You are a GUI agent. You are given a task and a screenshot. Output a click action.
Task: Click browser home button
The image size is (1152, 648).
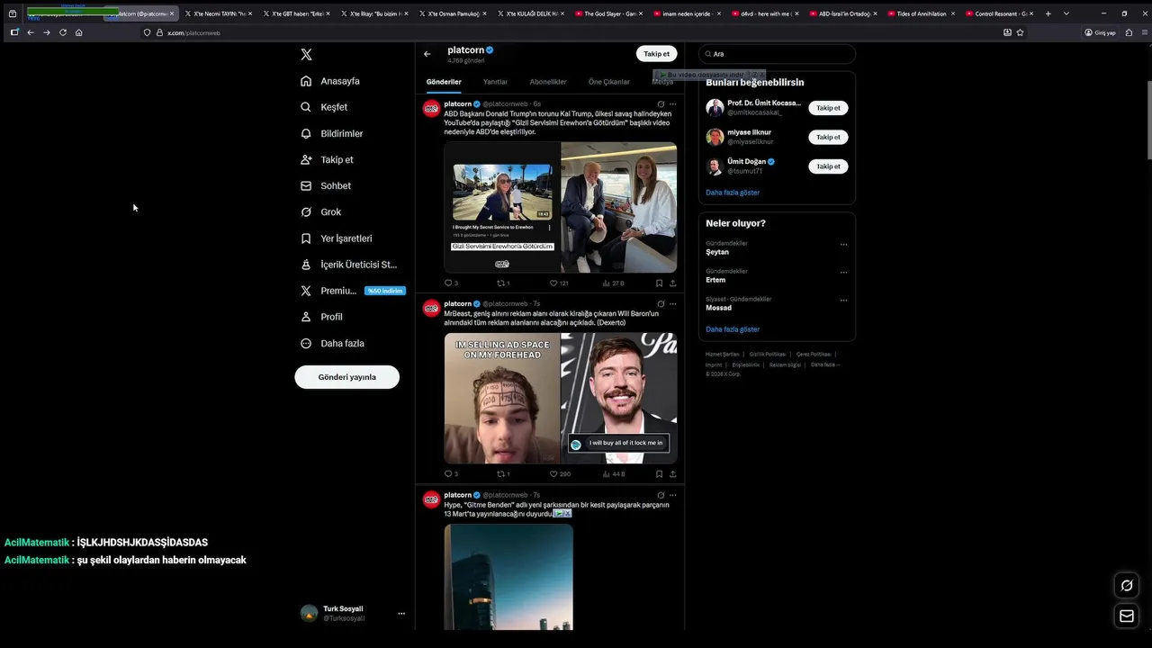tap(79, 32)
